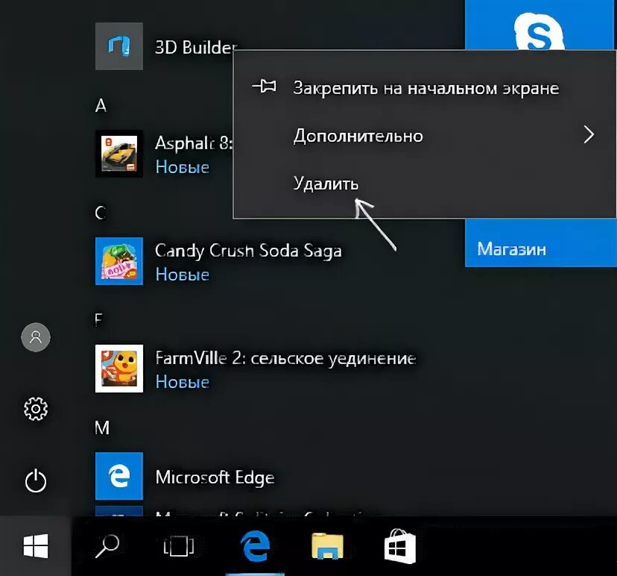Click the letter C group header
Screen dimensions: 617x576
101,213
